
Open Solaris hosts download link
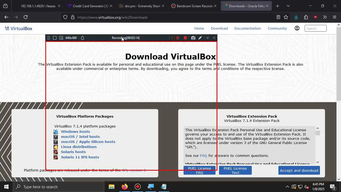tap(73, 152)
